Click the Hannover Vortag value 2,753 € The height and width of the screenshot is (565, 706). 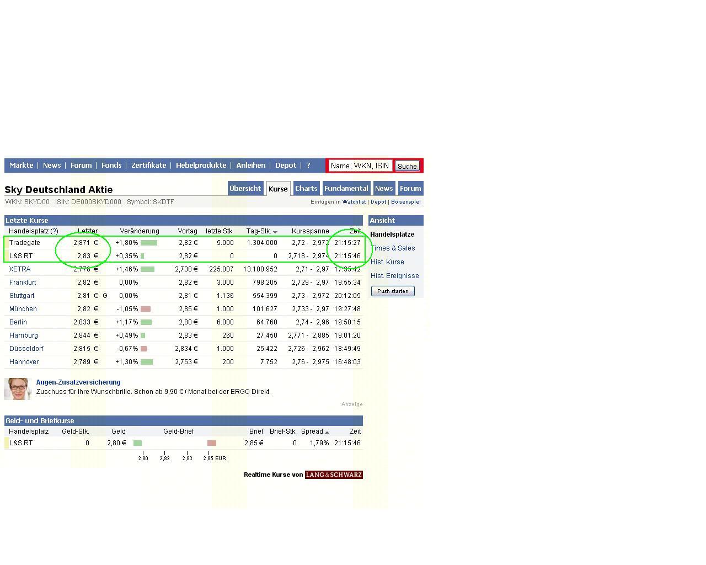click(186, 362)
